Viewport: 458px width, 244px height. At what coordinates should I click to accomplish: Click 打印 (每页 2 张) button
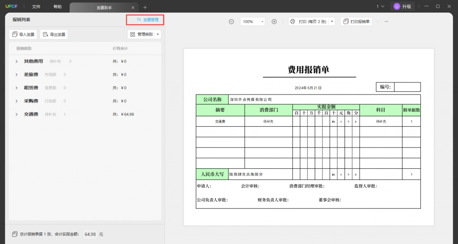click(x=309, y=21)
